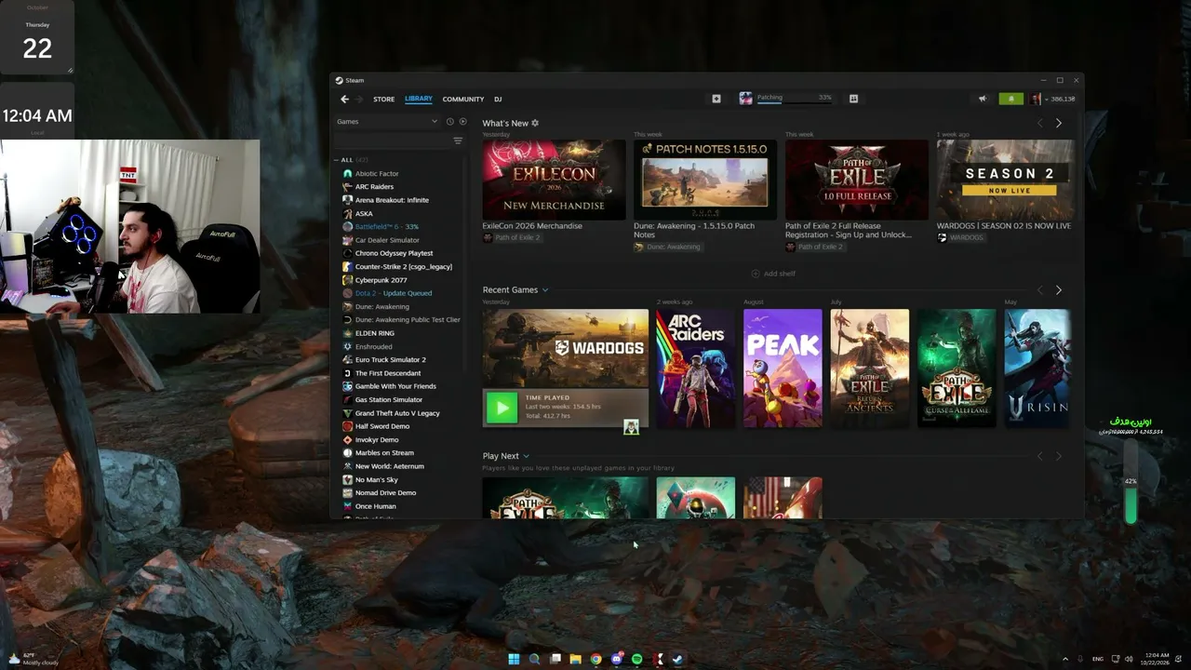Show next Recent Games items

(x=1058, y=290)
